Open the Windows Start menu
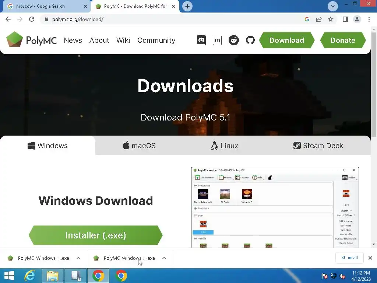 [x=9, y=276]
